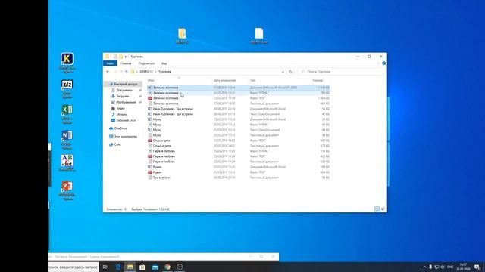Click the volume icon in the system tray
The width and height of the screenshot is (485, 272).
click(443, 267)
